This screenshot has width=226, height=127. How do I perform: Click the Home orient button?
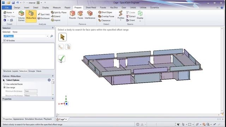click(x=8, y=13)
